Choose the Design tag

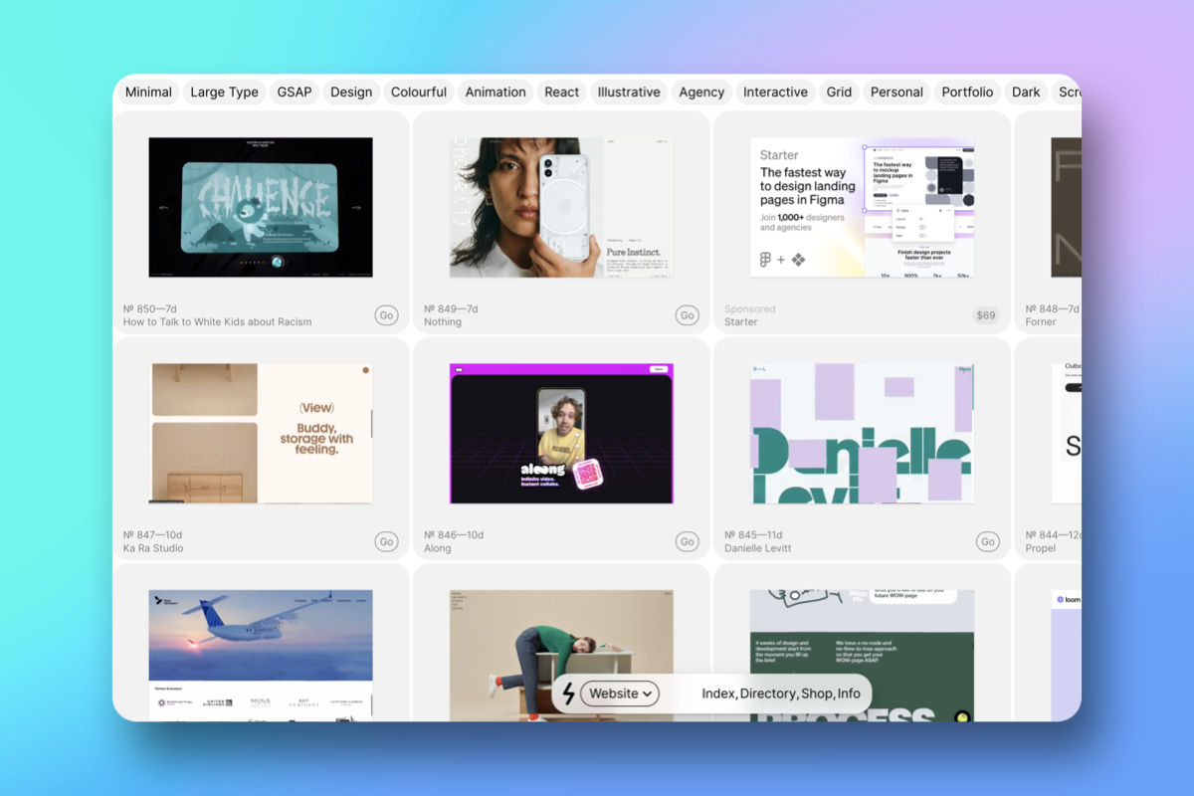click(351, 92)
